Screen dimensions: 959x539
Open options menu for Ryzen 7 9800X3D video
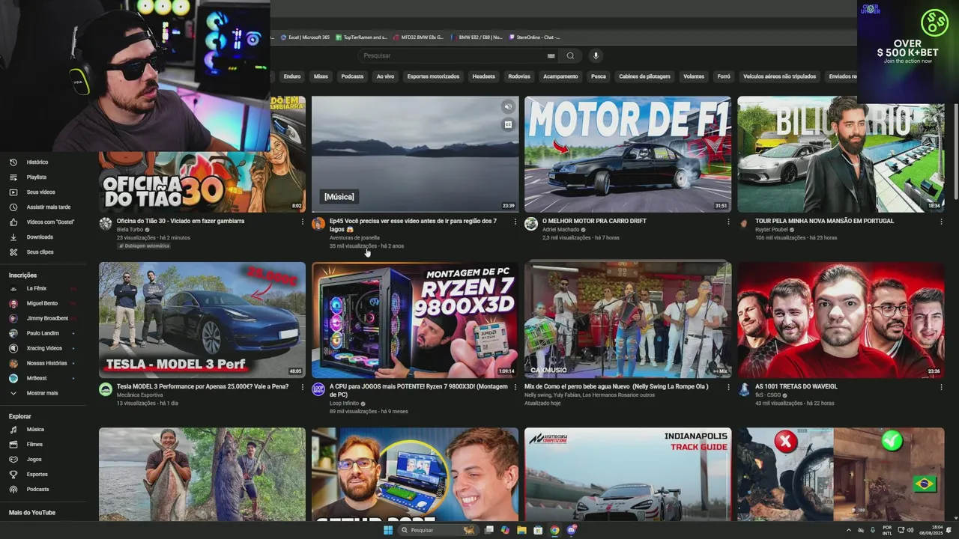(515, 387)
